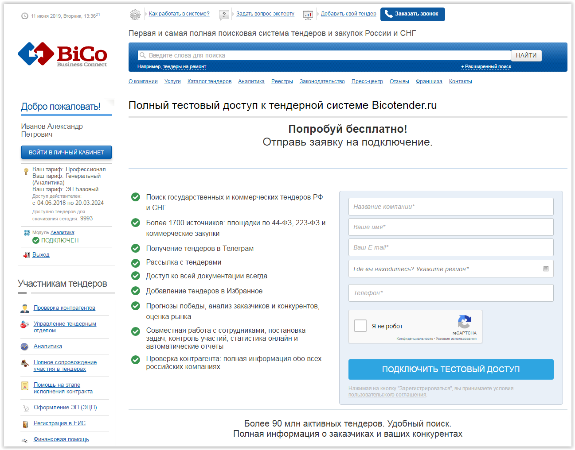This screenshot has height=450, width=575.
Task: Expand the 'Расширенный поиск' advanced search
Action: (486, 67)
